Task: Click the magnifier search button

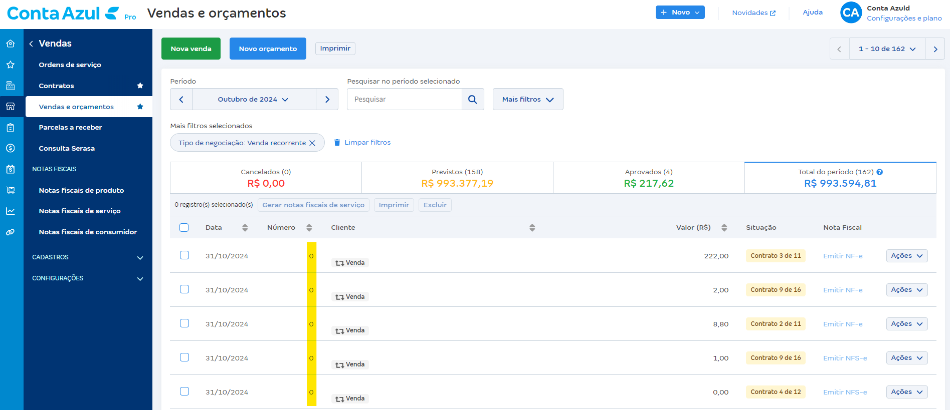Action: [x=473, y=99]
